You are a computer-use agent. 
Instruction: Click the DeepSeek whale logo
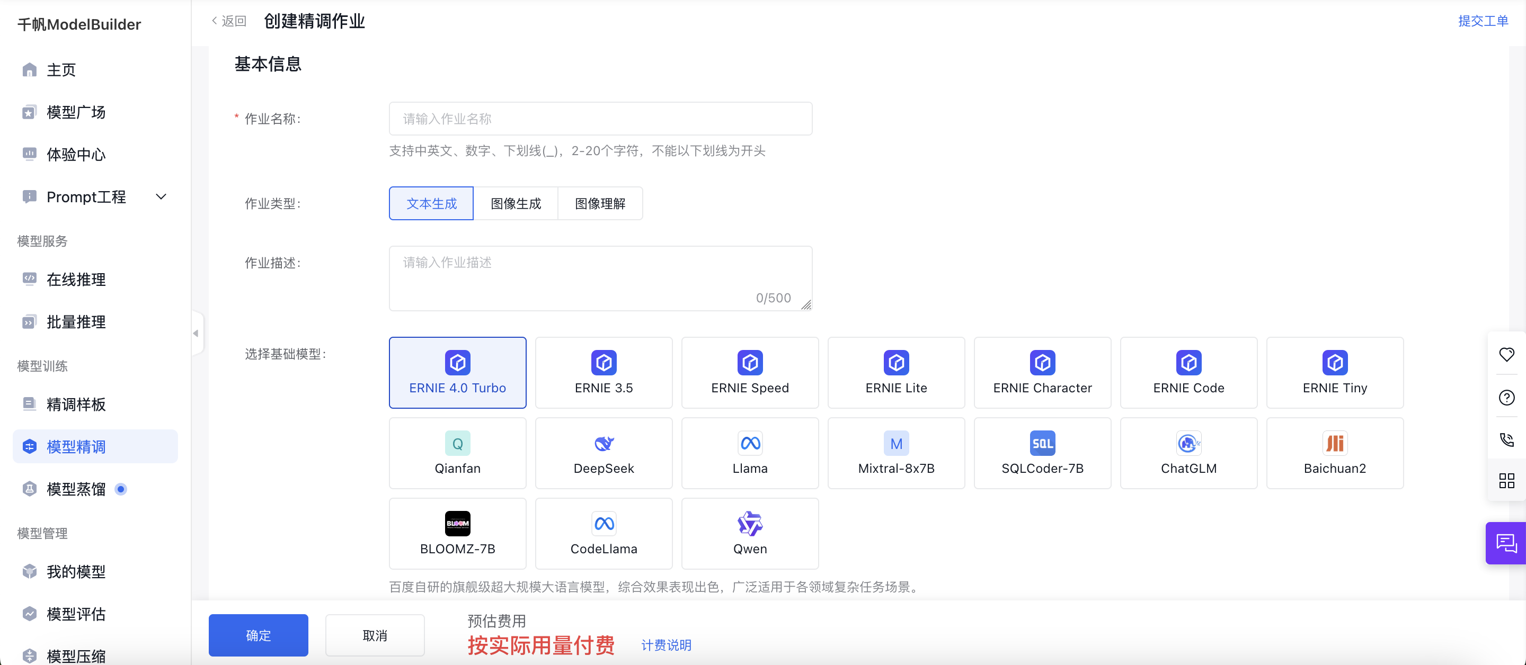point(604,443)
